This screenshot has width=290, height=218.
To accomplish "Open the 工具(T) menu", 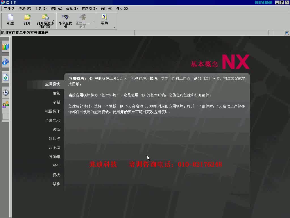I will (41, 9).
